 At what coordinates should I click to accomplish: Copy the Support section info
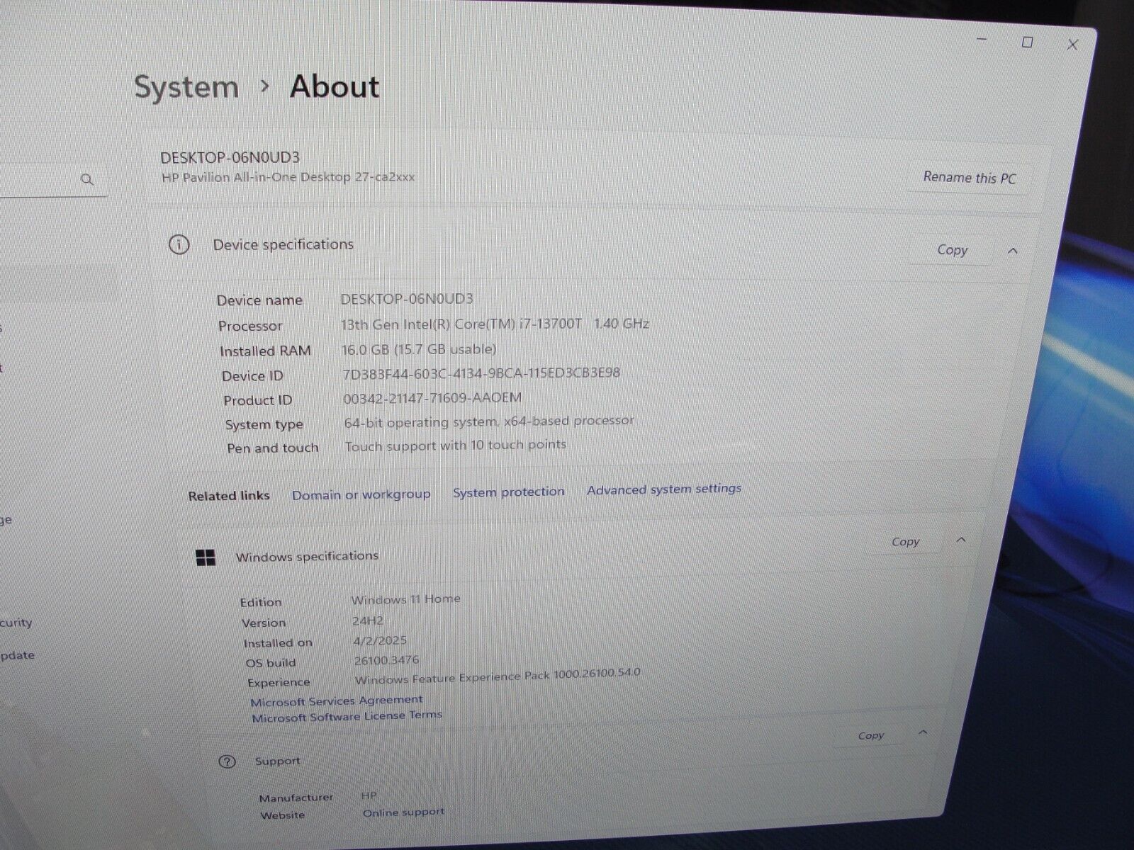tap(870, 735)
